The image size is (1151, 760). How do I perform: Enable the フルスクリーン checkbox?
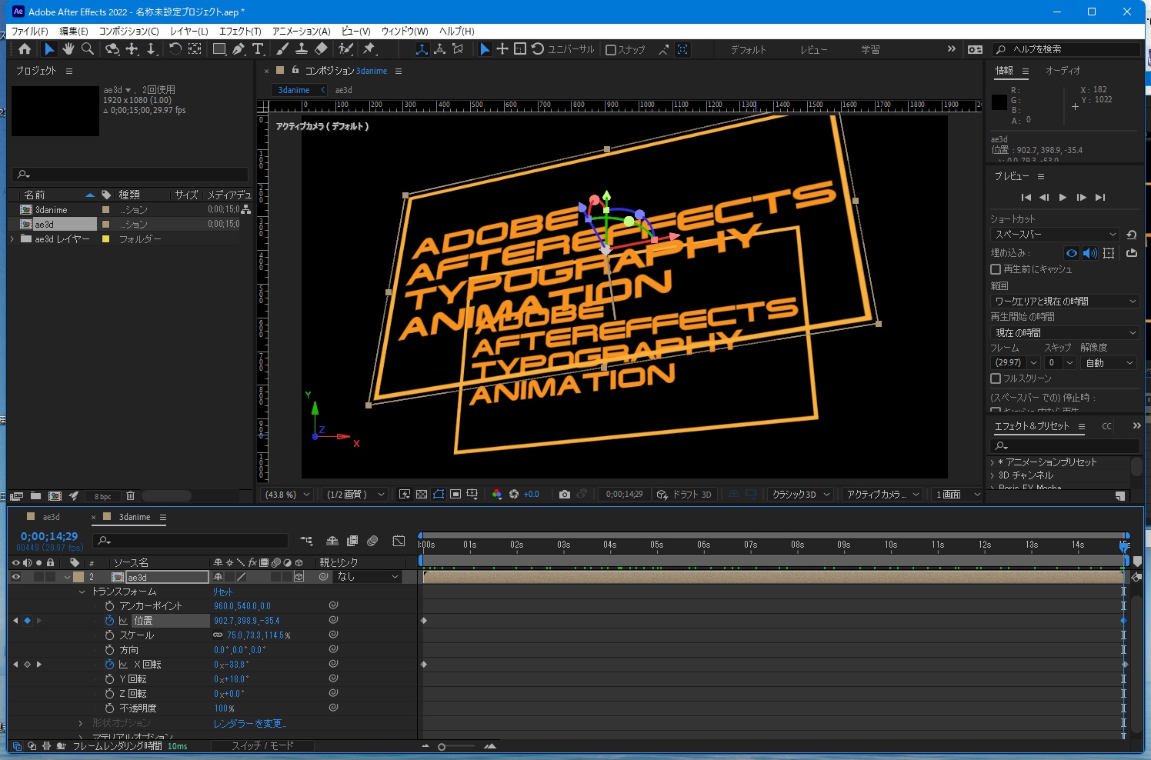(x=996, y=378)
